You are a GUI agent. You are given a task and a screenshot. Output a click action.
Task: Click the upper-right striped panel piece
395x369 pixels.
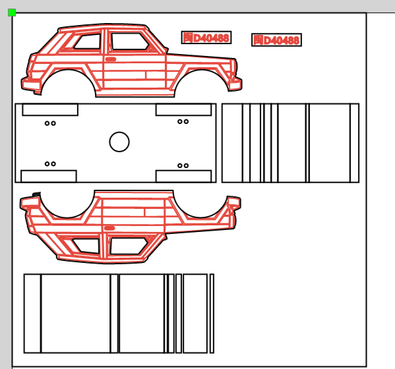click(x=290, y=143)
